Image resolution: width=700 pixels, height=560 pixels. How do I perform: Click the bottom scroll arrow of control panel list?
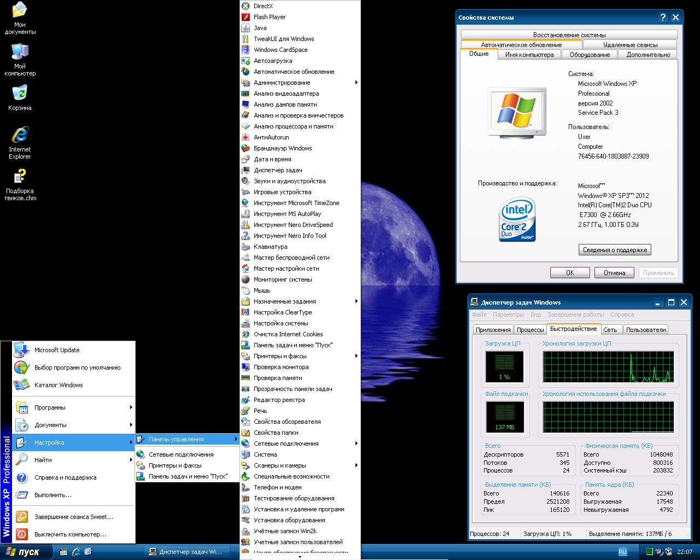[300, 557]
